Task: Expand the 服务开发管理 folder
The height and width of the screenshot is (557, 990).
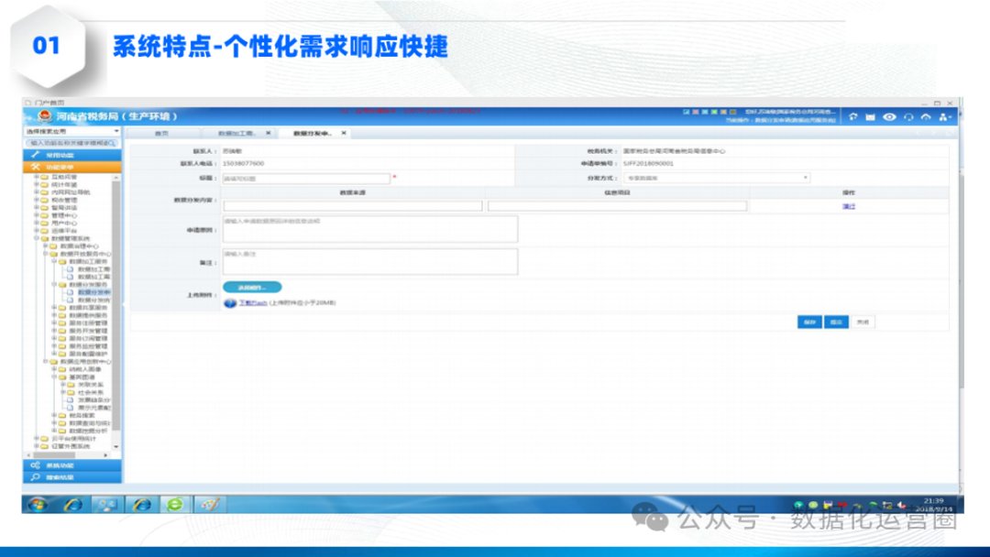Action: pyautogui.click(x=54, y=331)
